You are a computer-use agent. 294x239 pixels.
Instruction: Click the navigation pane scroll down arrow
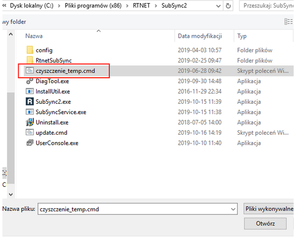click(11, 194)
